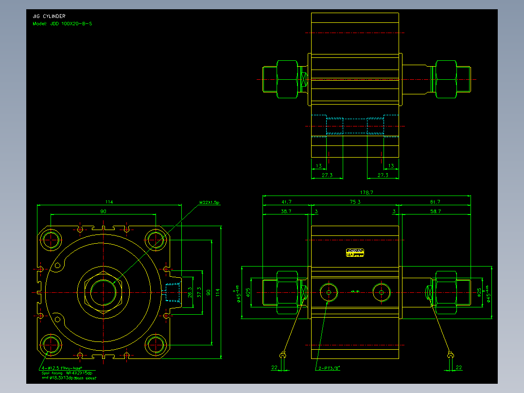Click the "37.3" vertical dimension
The image size is (524, 393).
click(x=199, y=292)
